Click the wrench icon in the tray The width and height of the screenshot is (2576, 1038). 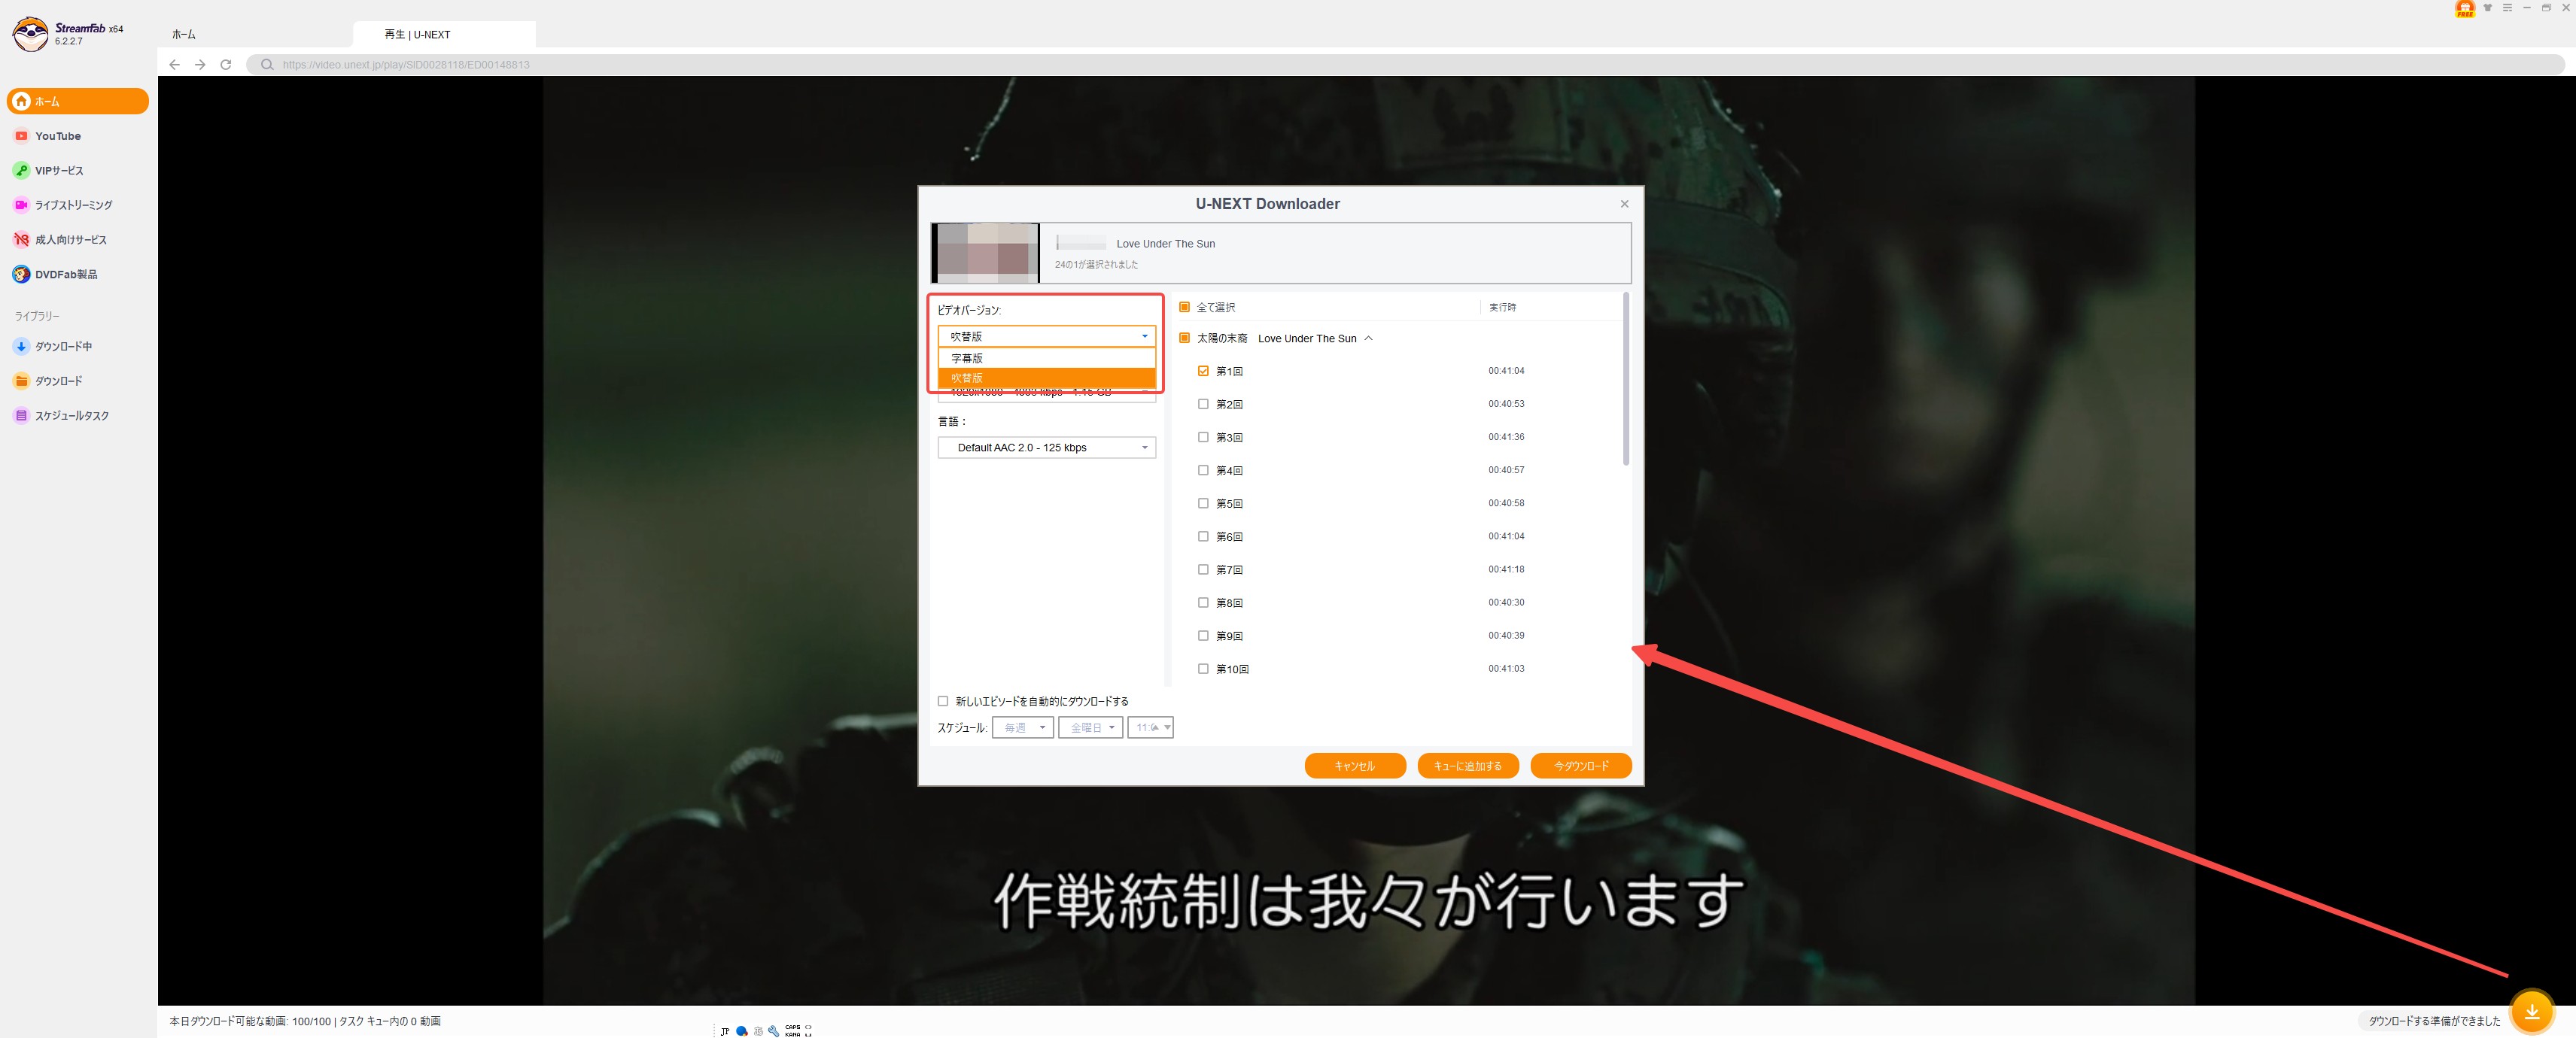[x=773, y=1031]
